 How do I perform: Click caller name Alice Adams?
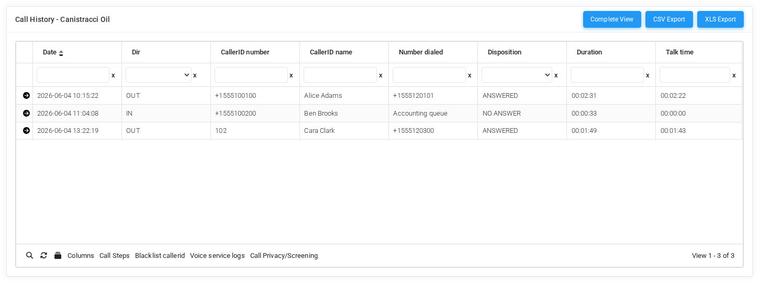click(323, 96)
